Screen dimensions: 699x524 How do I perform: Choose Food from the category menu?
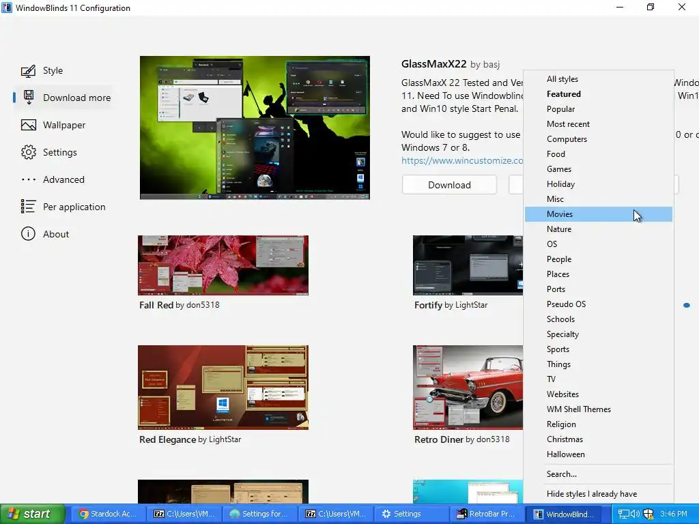(598, 154)
